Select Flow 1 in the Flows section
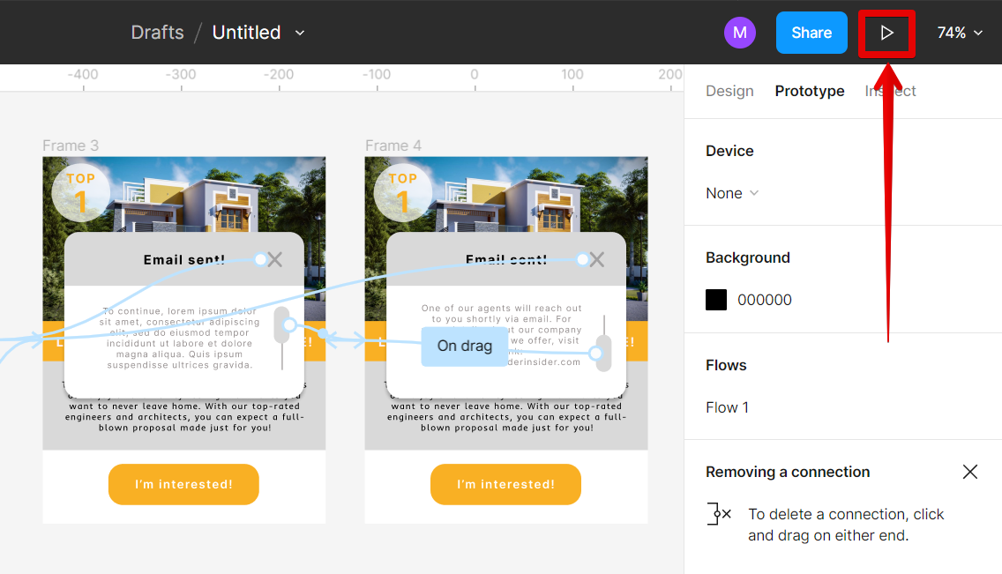 click(727, 407)
